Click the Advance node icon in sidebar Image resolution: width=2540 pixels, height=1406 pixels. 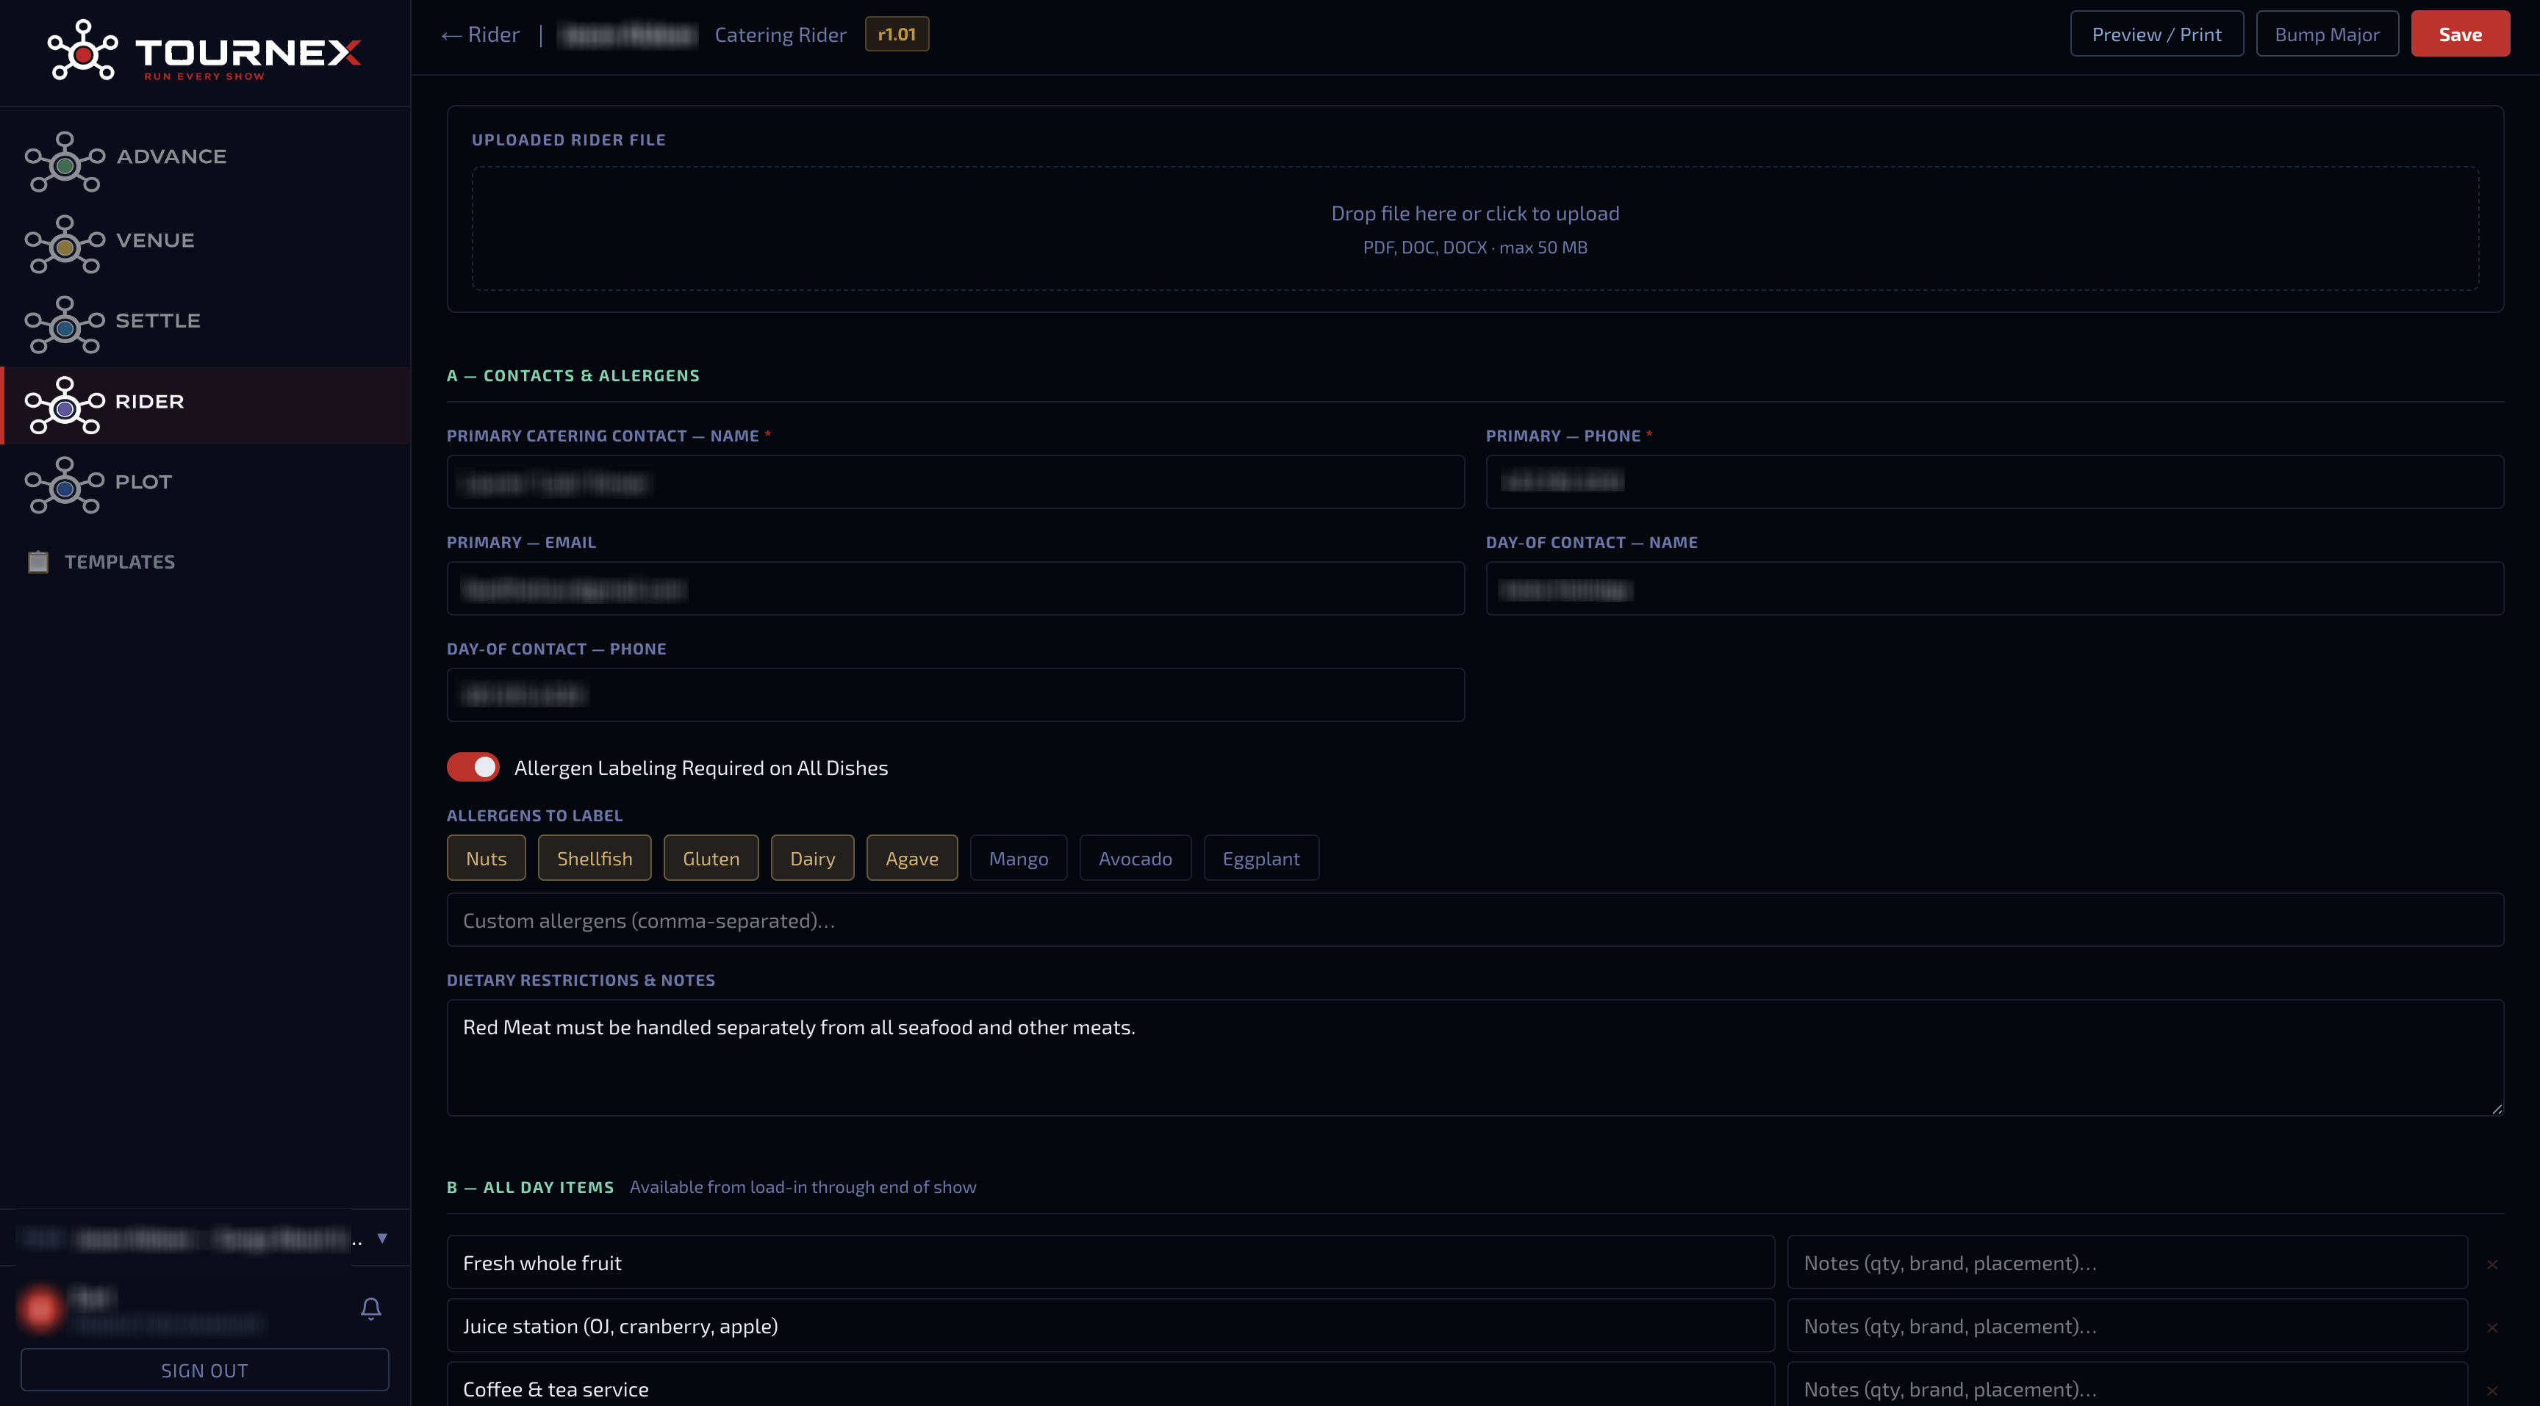click(x=64, y=162)
